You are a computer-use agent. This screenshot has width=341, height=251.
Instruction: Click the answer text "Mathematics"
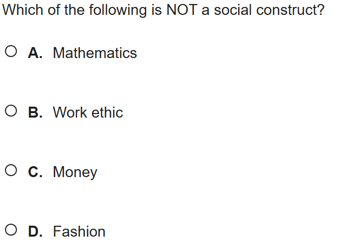[94, 53]
